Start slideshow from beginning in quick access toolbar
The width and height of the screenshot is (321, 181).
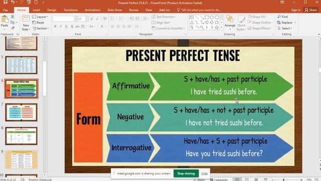pyautogui.click(x=29, y=2)
